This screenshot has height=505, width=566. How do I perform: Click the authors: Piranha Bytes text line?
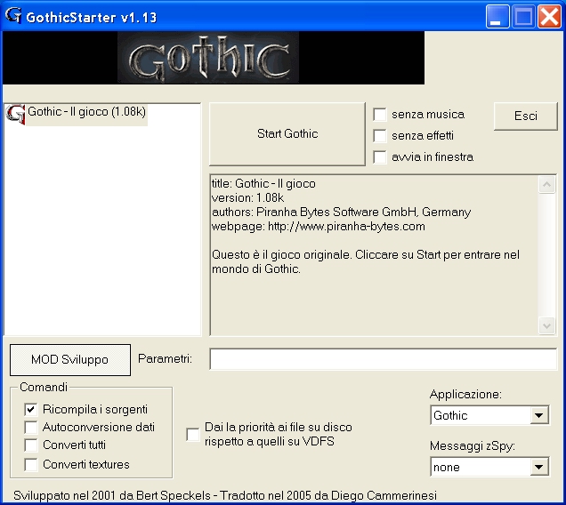341,212
